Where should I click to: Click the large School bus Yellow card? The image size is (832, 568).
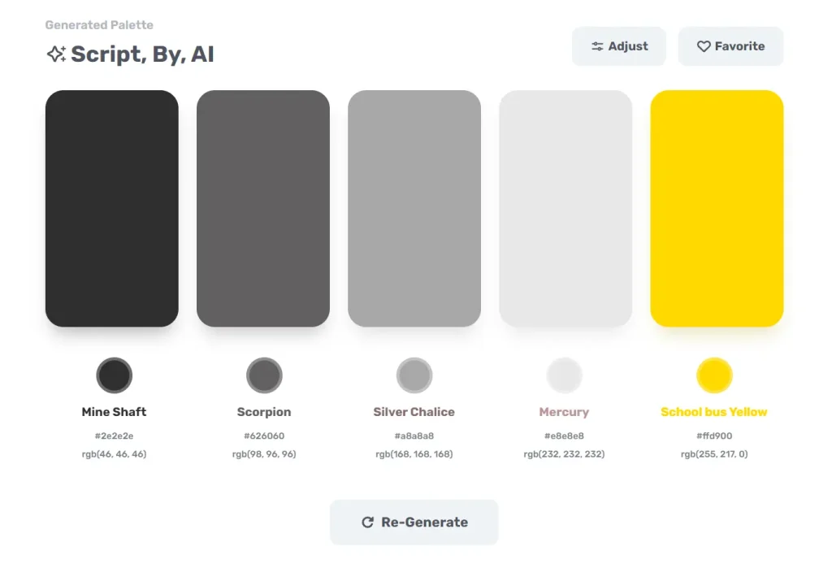(x=717, y=209)
